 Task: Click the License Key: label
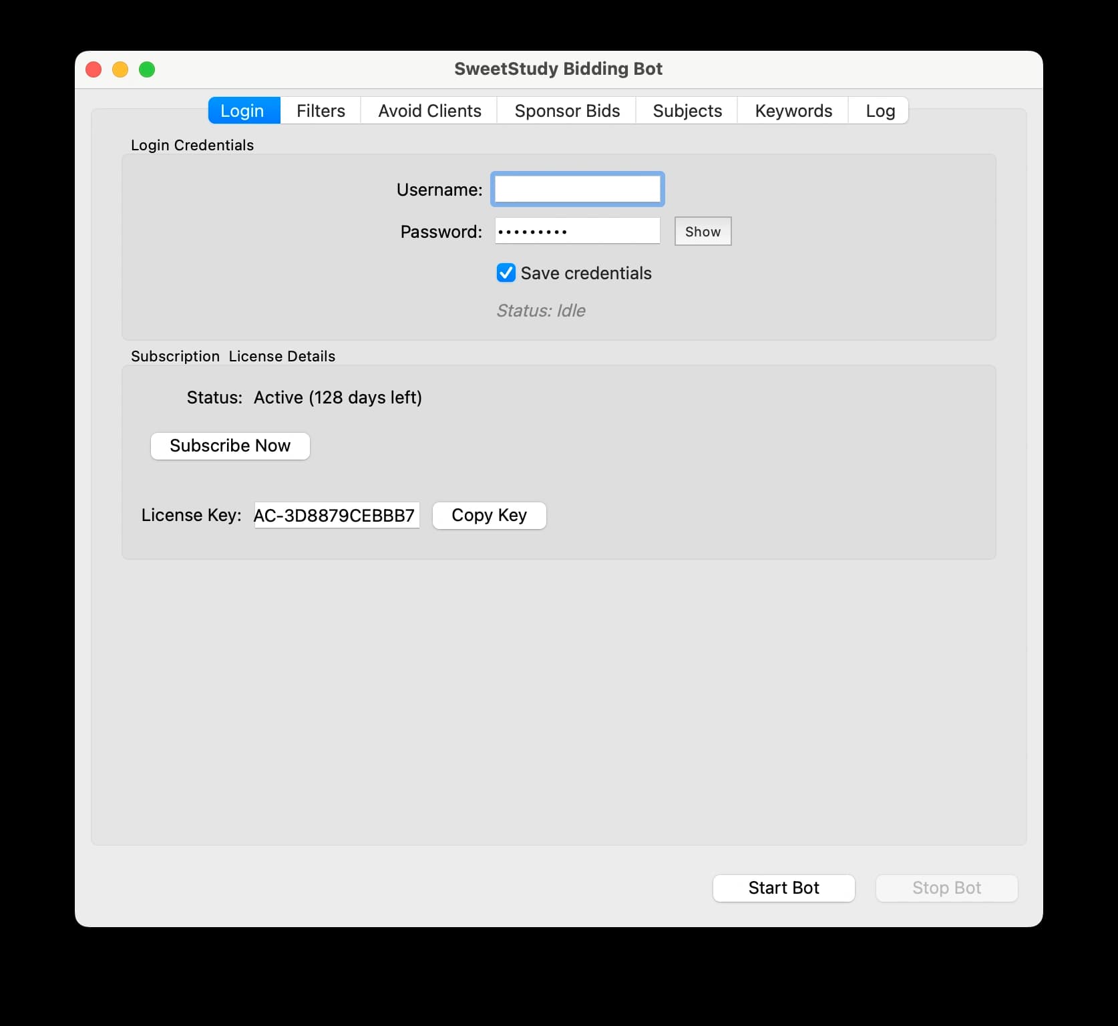coord(192,515)
